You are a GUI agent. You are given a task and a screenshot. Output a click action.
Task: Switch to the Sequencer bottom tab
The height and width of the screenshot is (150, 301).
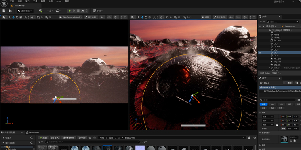pyautogui.click(x=32, y=133)
